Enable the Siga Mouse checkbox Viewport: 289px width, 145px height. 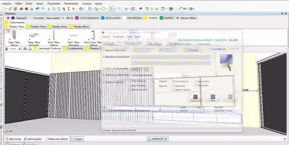click(173, 86)
